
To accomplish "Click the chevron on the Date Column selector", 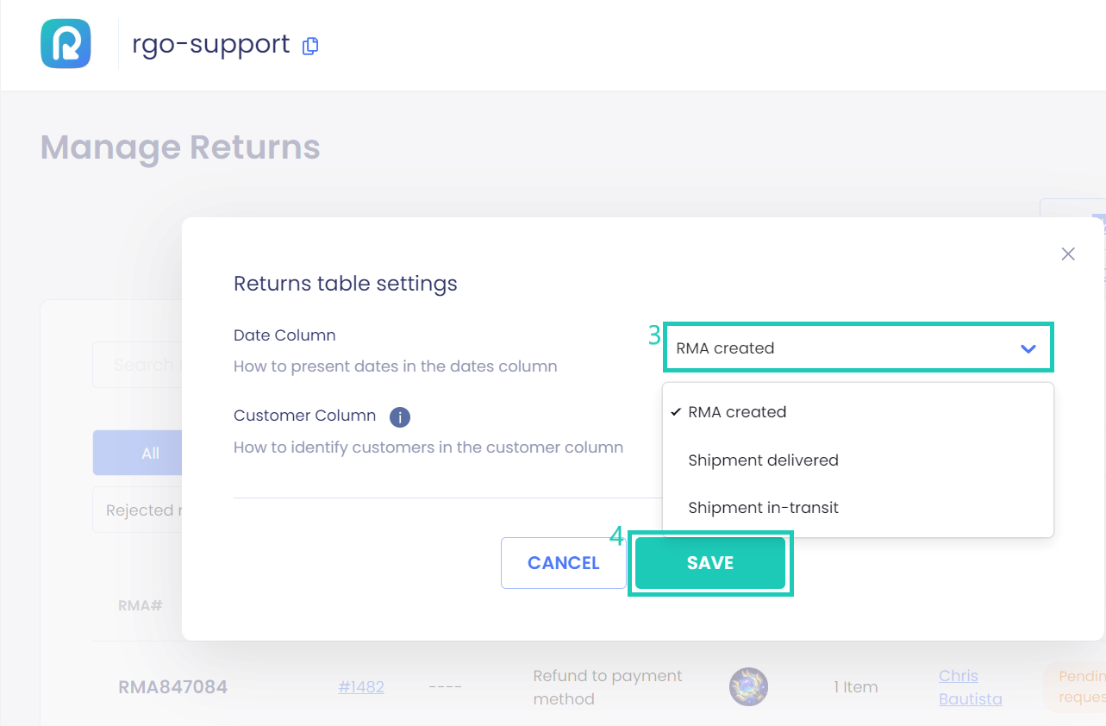I will pos(1028,348).
